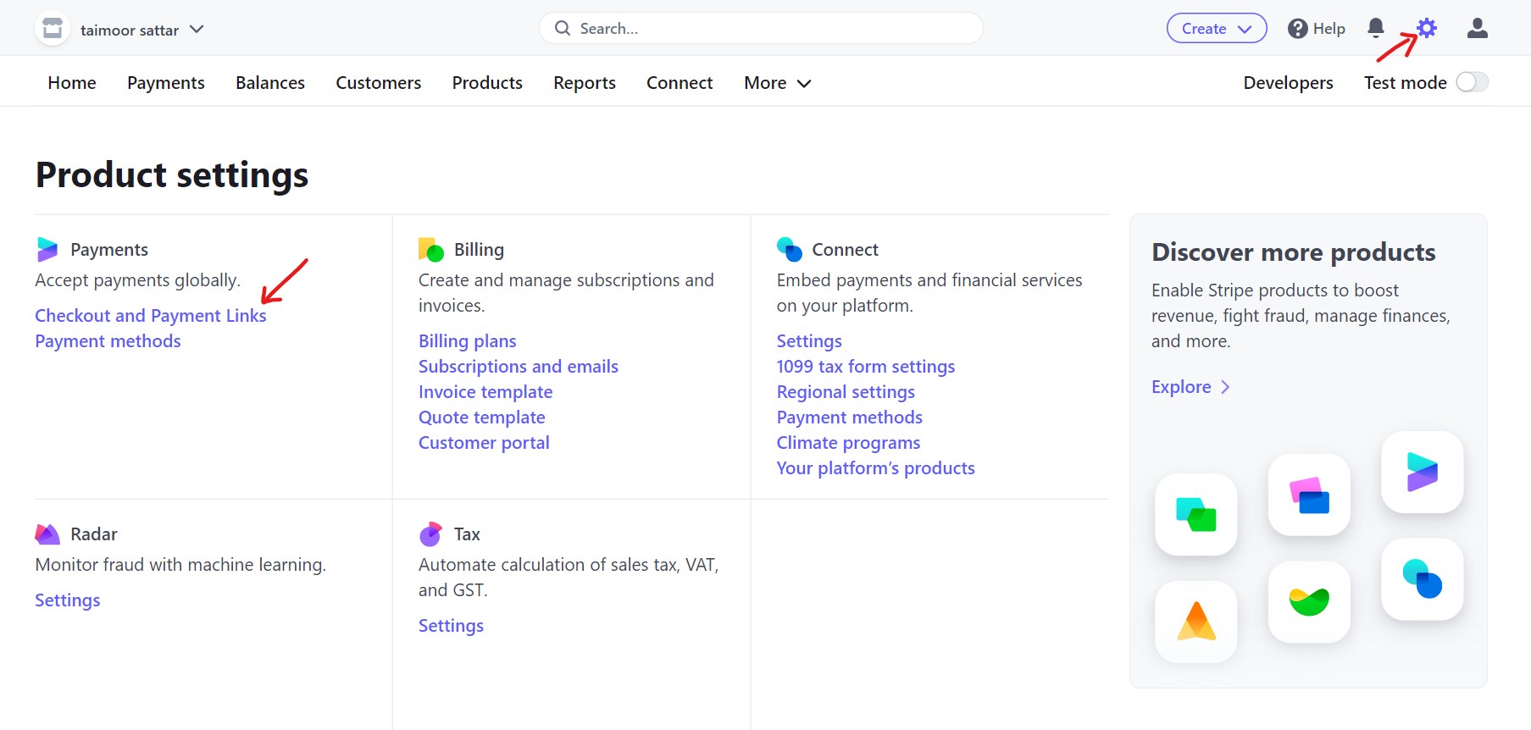
Task: Open Your platform's products link
Action: [x=876, y=467]
